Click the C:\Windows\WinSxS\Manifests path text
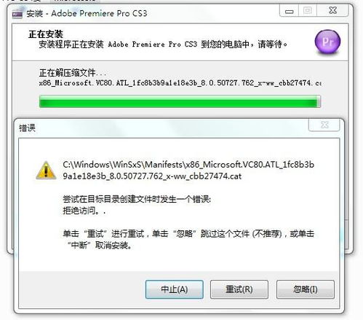The image size is (363, 320). pyautogui.click(x=188, y=171)
